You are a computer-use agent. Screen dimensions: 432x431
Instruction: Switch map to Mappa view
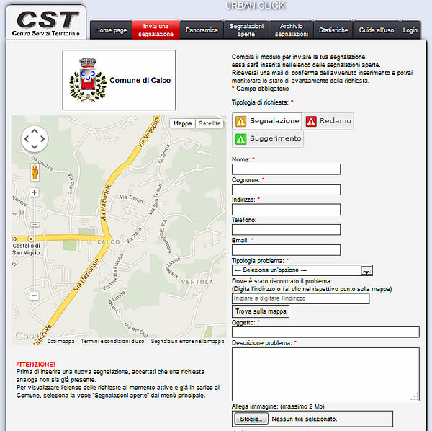pyautogui.click(x=182, y=123)
